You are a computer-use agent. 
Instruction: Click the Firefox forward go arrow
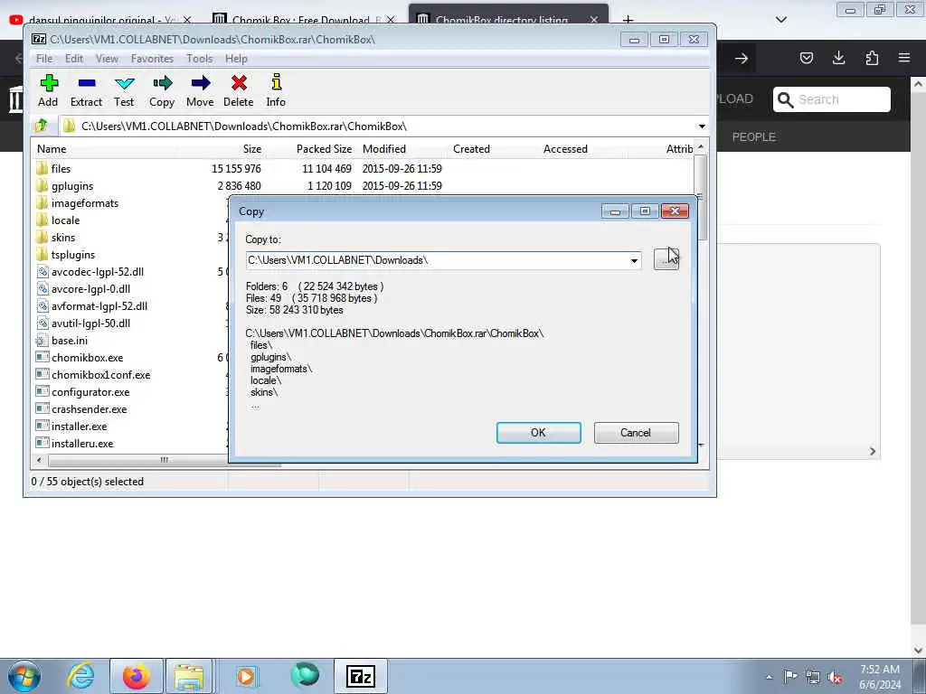pyautogui.click(x=742, y=58)
